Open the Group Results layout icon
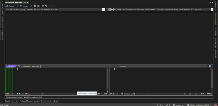 (x=38, y=6)
